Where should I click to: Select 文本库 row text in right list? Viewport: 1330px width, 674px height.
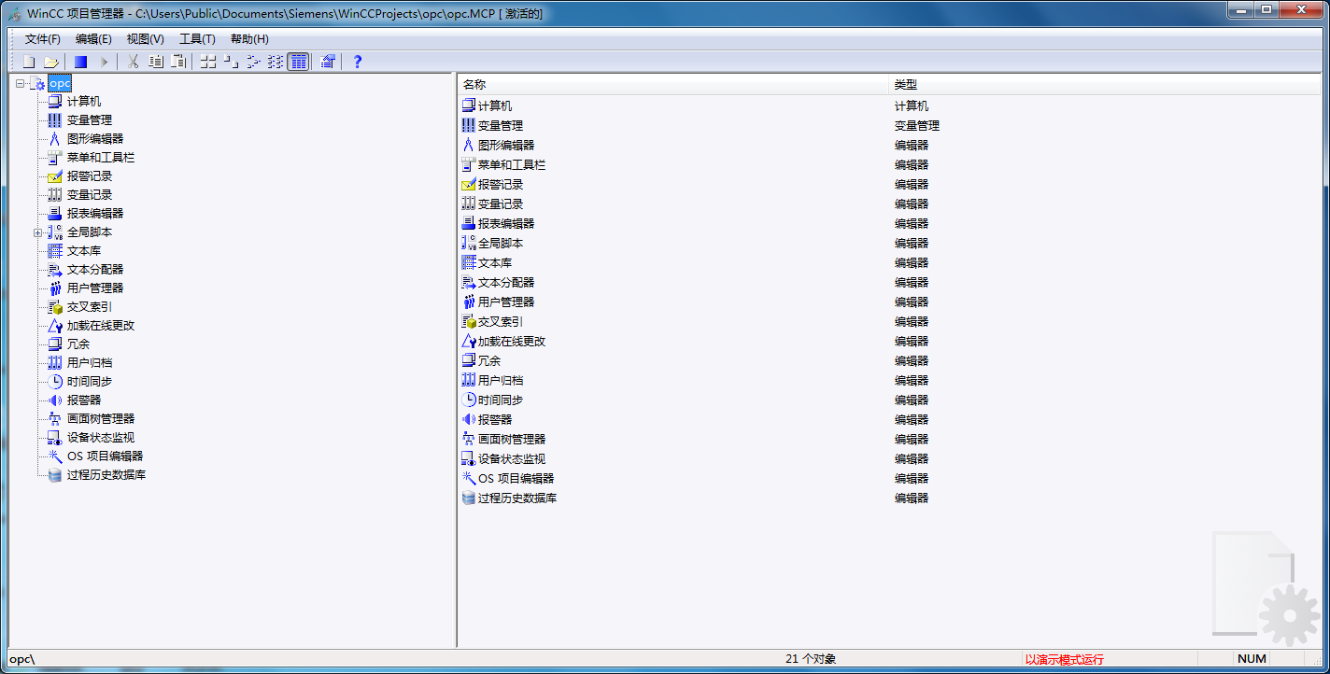click(x=495, y=263)
